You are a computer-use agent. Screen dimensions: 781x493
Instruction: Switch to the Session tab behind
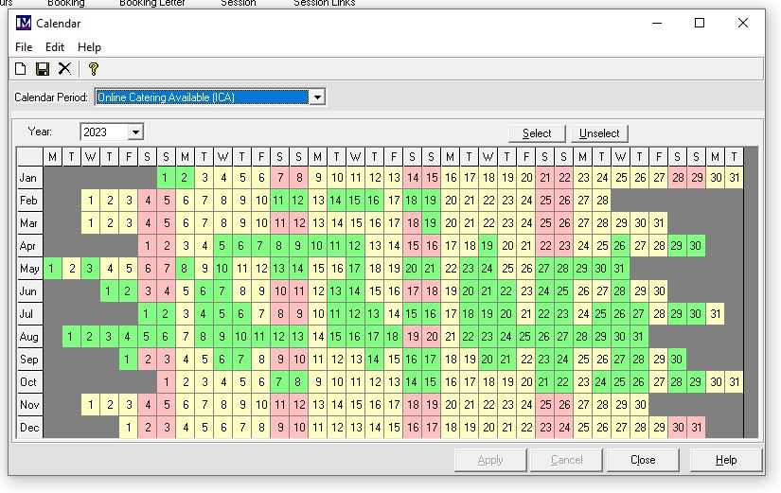[x=238, y=3]
